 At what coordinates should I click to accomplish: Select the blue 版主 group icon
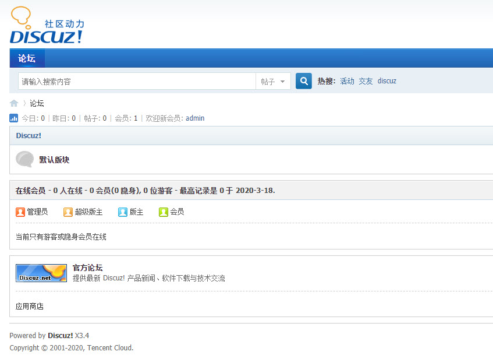[122, 212]
